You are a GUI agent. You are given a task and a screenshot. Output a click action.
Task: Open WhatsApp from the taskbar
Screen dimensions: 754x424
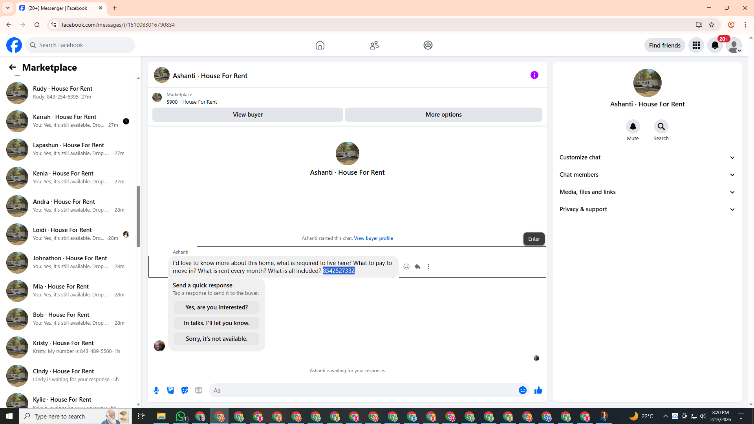coord(181,416)
